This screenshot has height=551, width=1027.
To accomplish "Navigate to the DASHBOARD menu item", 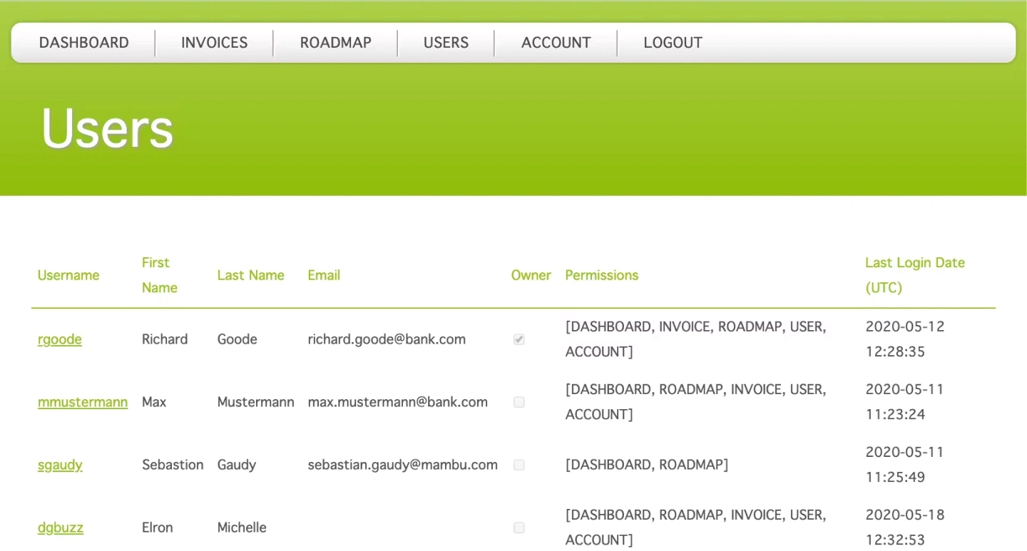I will 83,42.
